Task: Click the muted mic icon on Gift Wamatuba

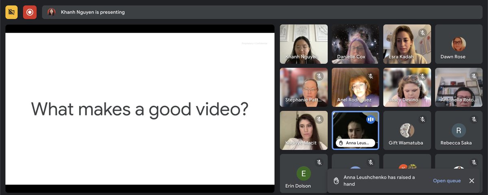Action: [x=423, y=119]
